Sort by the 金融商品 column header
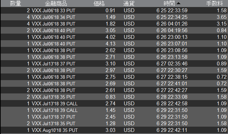This screenshot has height=134, width=228. coord(56,3)
